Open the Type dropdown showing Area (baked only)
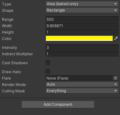This screenshot has width=120, height=115. point(82,4)
